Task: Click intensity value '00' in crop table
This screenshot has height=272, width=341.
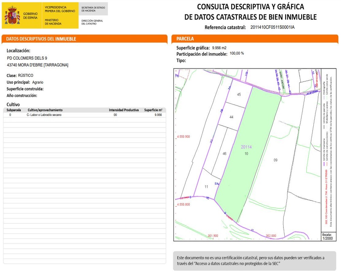Action: [x=115, y=115]
